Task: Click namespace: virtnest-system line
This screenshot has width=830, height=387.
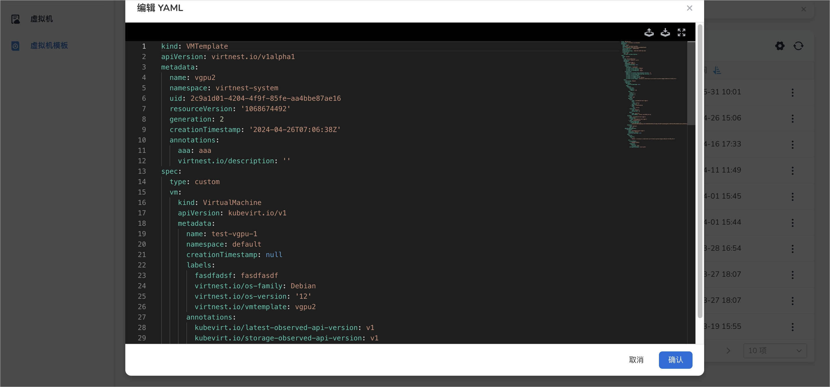Action: pyautogui.click(x=224, y=88)
